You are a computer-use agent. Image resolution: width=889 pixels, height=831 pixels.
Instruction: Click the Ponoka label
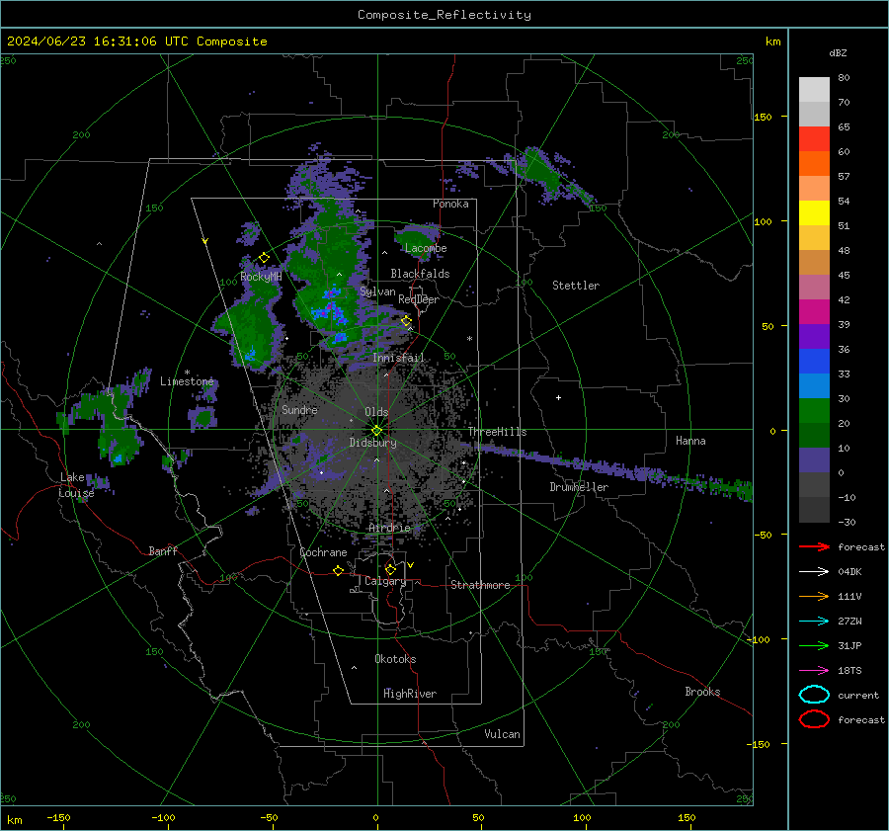click(x=450, y=204)
